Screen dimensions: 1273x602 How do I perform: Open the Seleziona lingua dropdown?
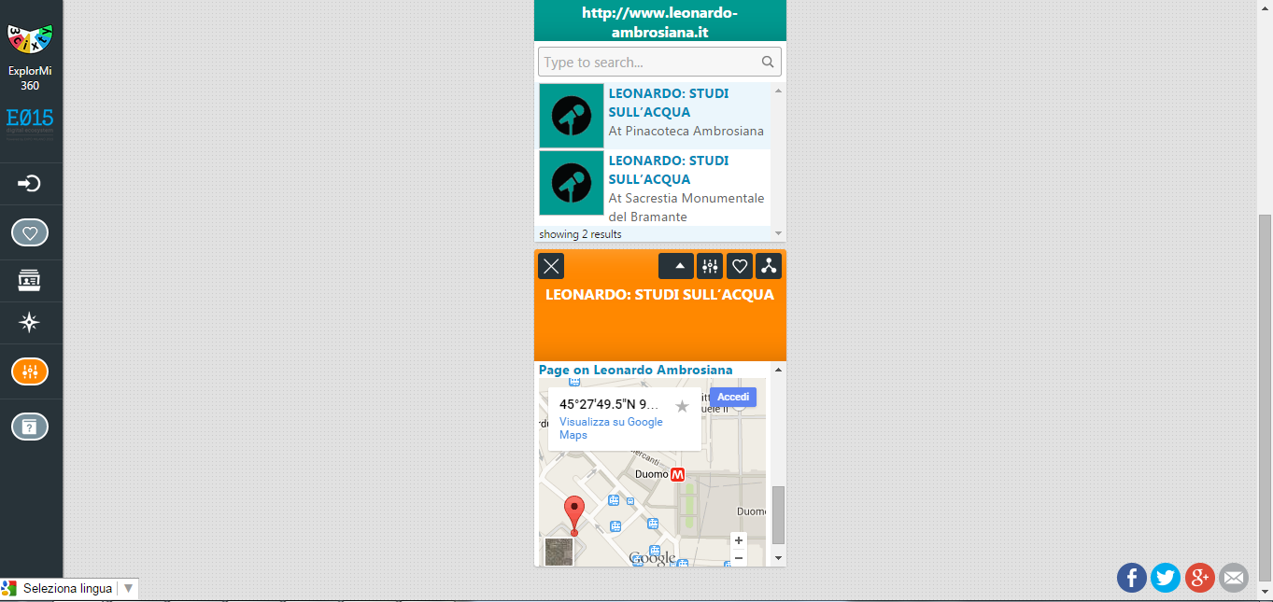(70, 589)
